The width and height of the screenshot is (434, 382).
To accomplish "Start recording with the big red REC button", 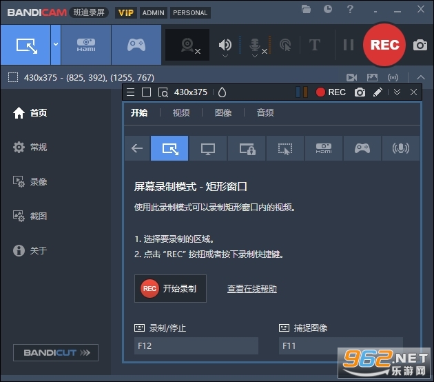I will pyautogui.click(x=384, y=45).
